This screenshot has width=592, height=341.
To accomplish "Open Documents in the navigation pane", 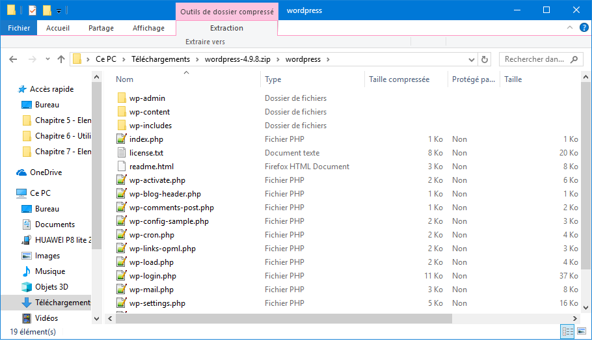I will coord(55,225).
